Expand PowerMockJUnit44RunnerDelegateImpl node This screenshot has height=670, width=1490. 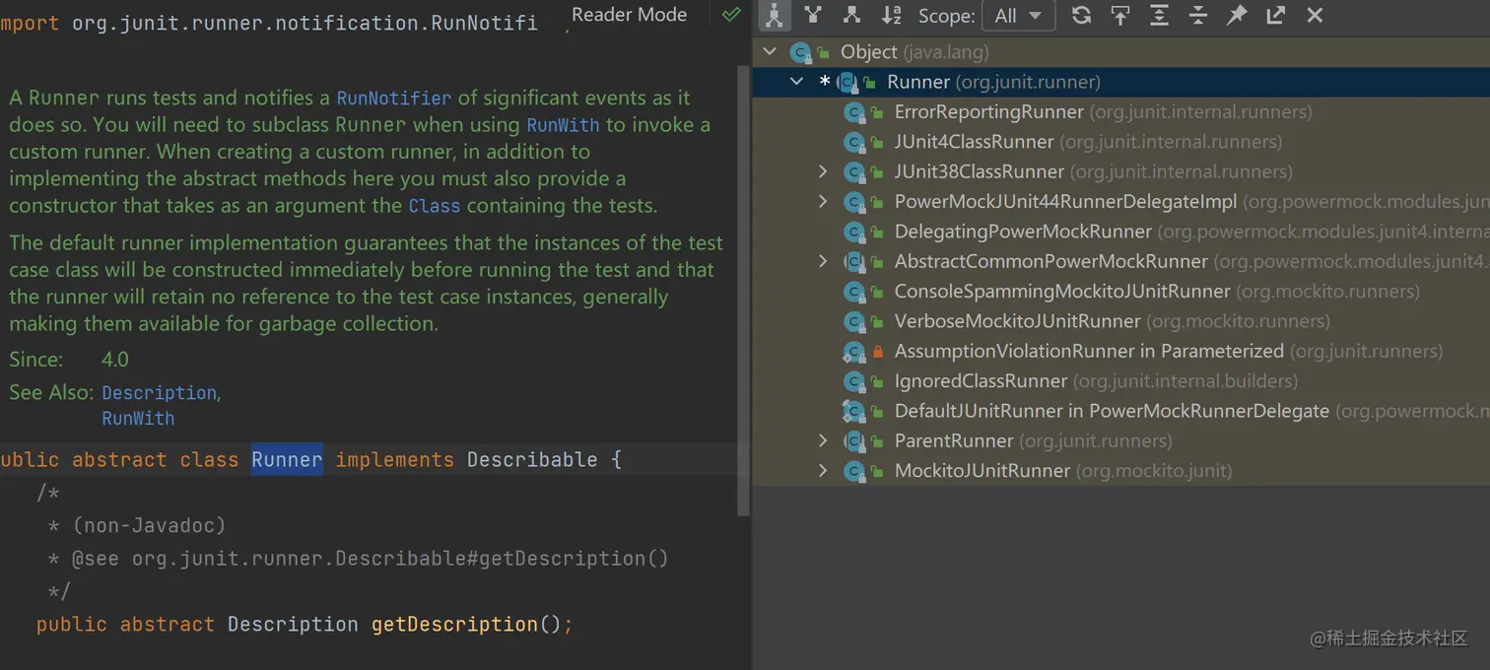pyautogui.click(x=823, y=202)
